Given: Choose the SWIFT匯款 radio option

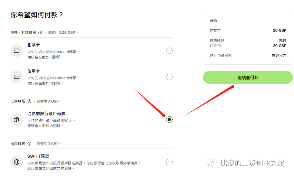Looking at the screenshot, I should [x=169, y=162].
